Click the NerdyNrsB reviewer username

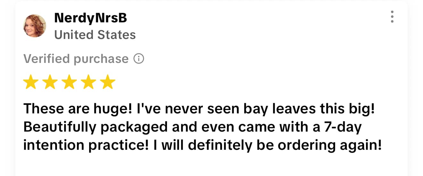pyautogui.click(x=91, y=18)
